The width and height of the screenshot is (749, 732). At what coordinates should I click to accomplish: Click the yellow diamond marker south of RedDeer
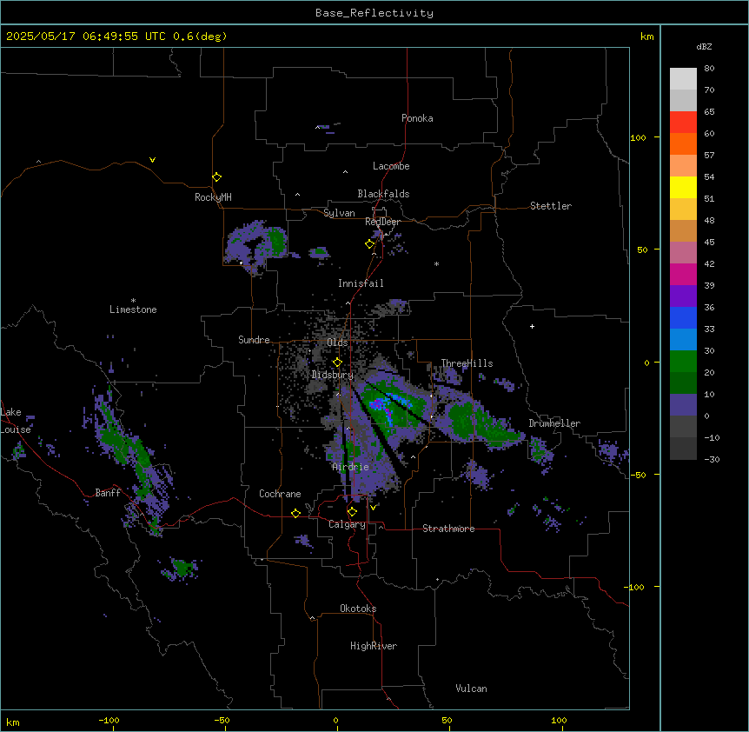[x=369, y=244]
